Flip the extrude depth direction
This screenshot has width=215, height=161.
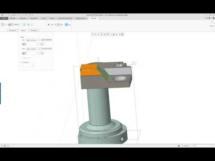click(x=24, y=25)
